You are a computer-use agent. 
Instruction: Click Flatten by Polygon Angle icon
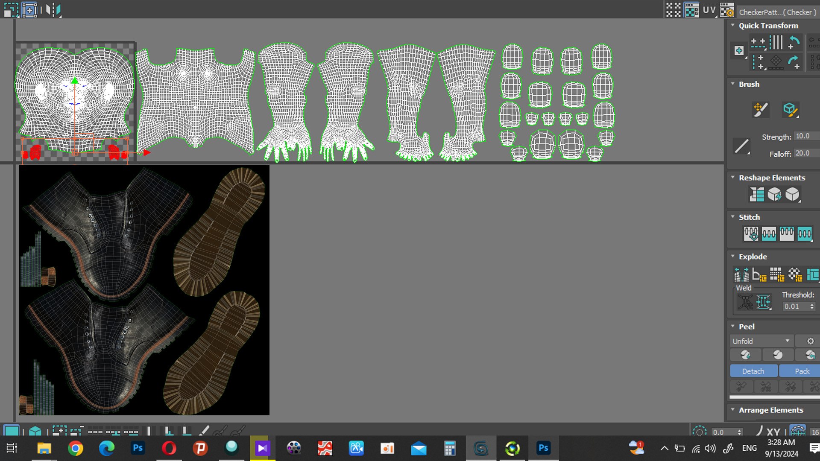(x=759, y=274)
